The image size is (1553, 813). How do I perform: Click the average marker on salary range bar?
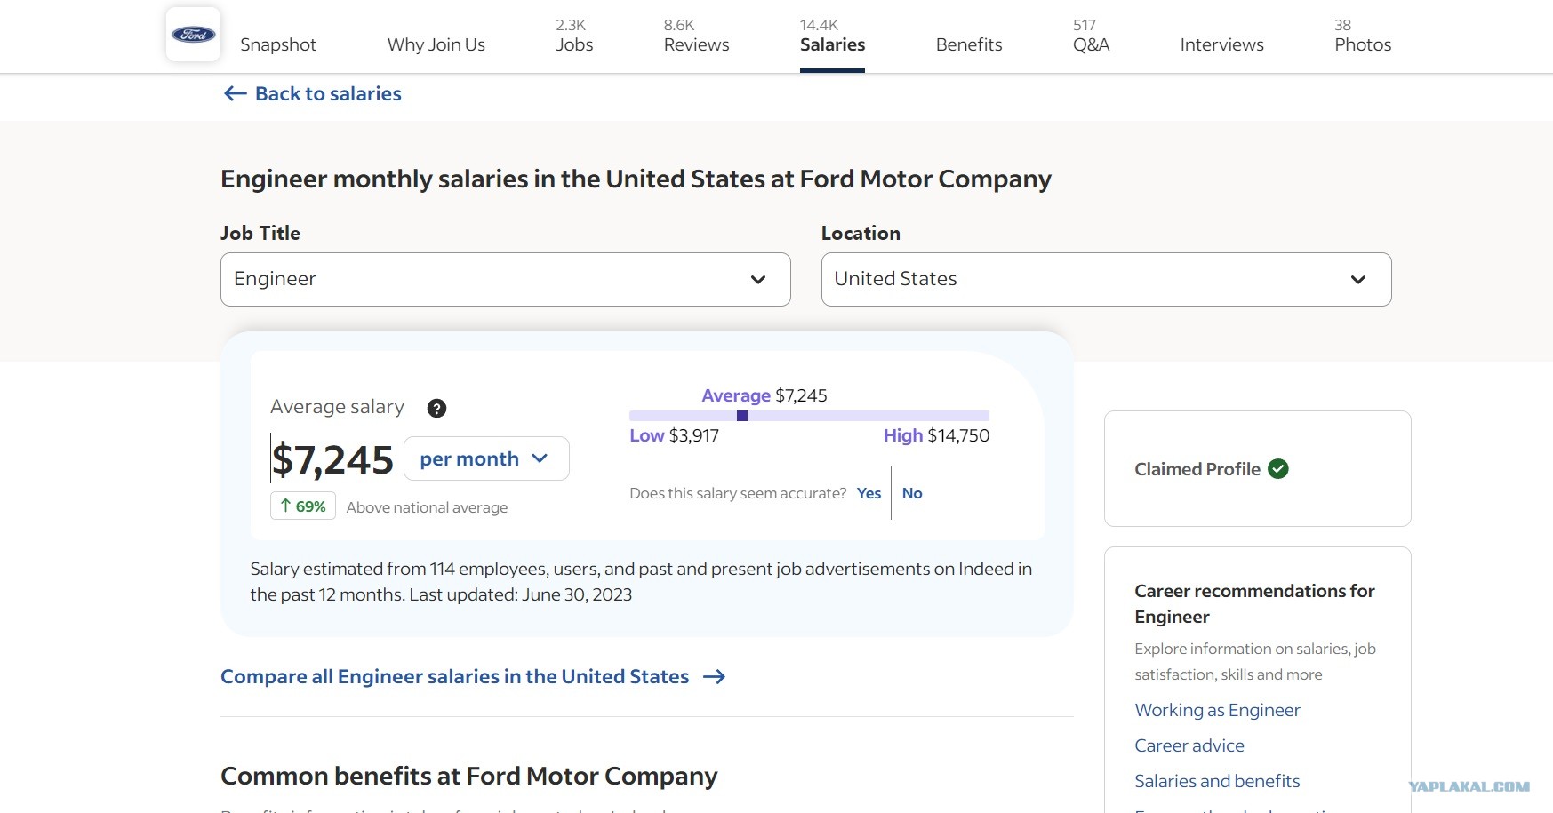pyautogui.click(x=742, y=416)
